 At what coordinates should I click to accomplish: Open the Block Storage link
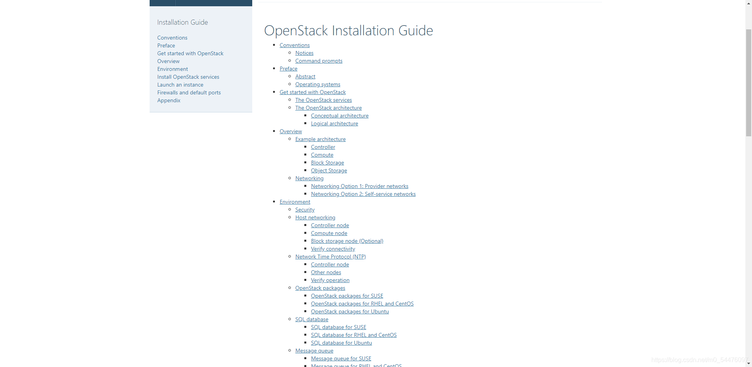327,163
